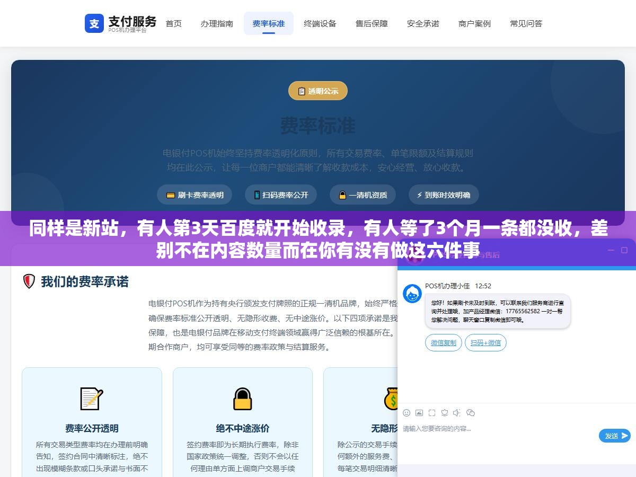Click the 费率公开透明 card title

pos(92,428)
